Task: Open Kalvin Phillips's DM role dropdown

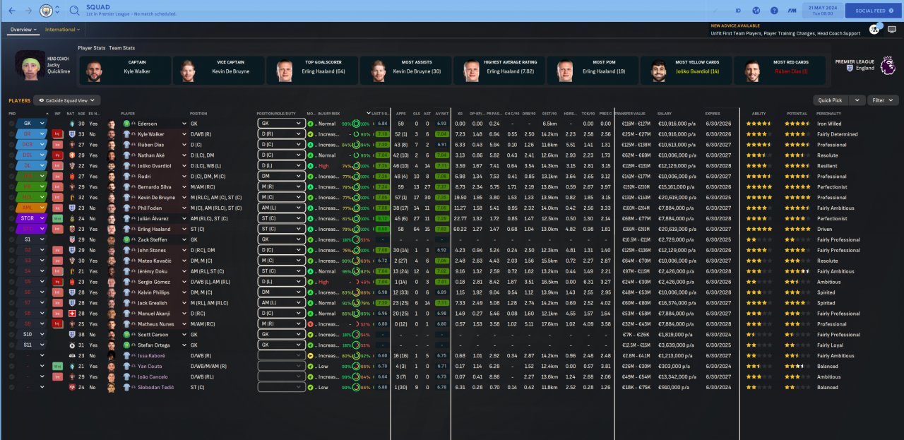Action: (280, 292)
